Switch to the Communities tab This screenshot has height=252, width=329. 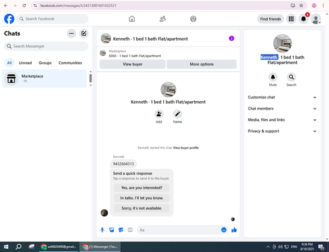[70, 63]
